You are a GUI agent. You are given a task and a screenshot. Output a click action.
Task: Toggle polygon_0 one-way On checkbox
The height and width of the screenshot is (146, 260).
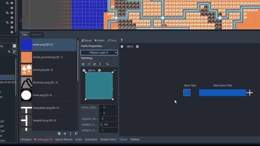(x=102, y=125)
